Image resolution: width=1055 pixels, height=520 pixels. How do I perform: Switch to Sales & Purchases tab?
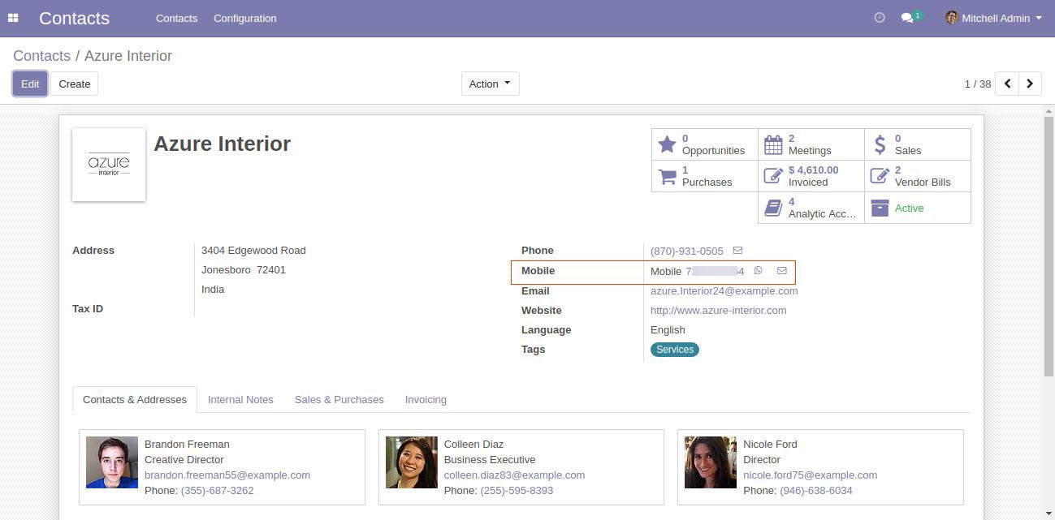coord(339,399)
